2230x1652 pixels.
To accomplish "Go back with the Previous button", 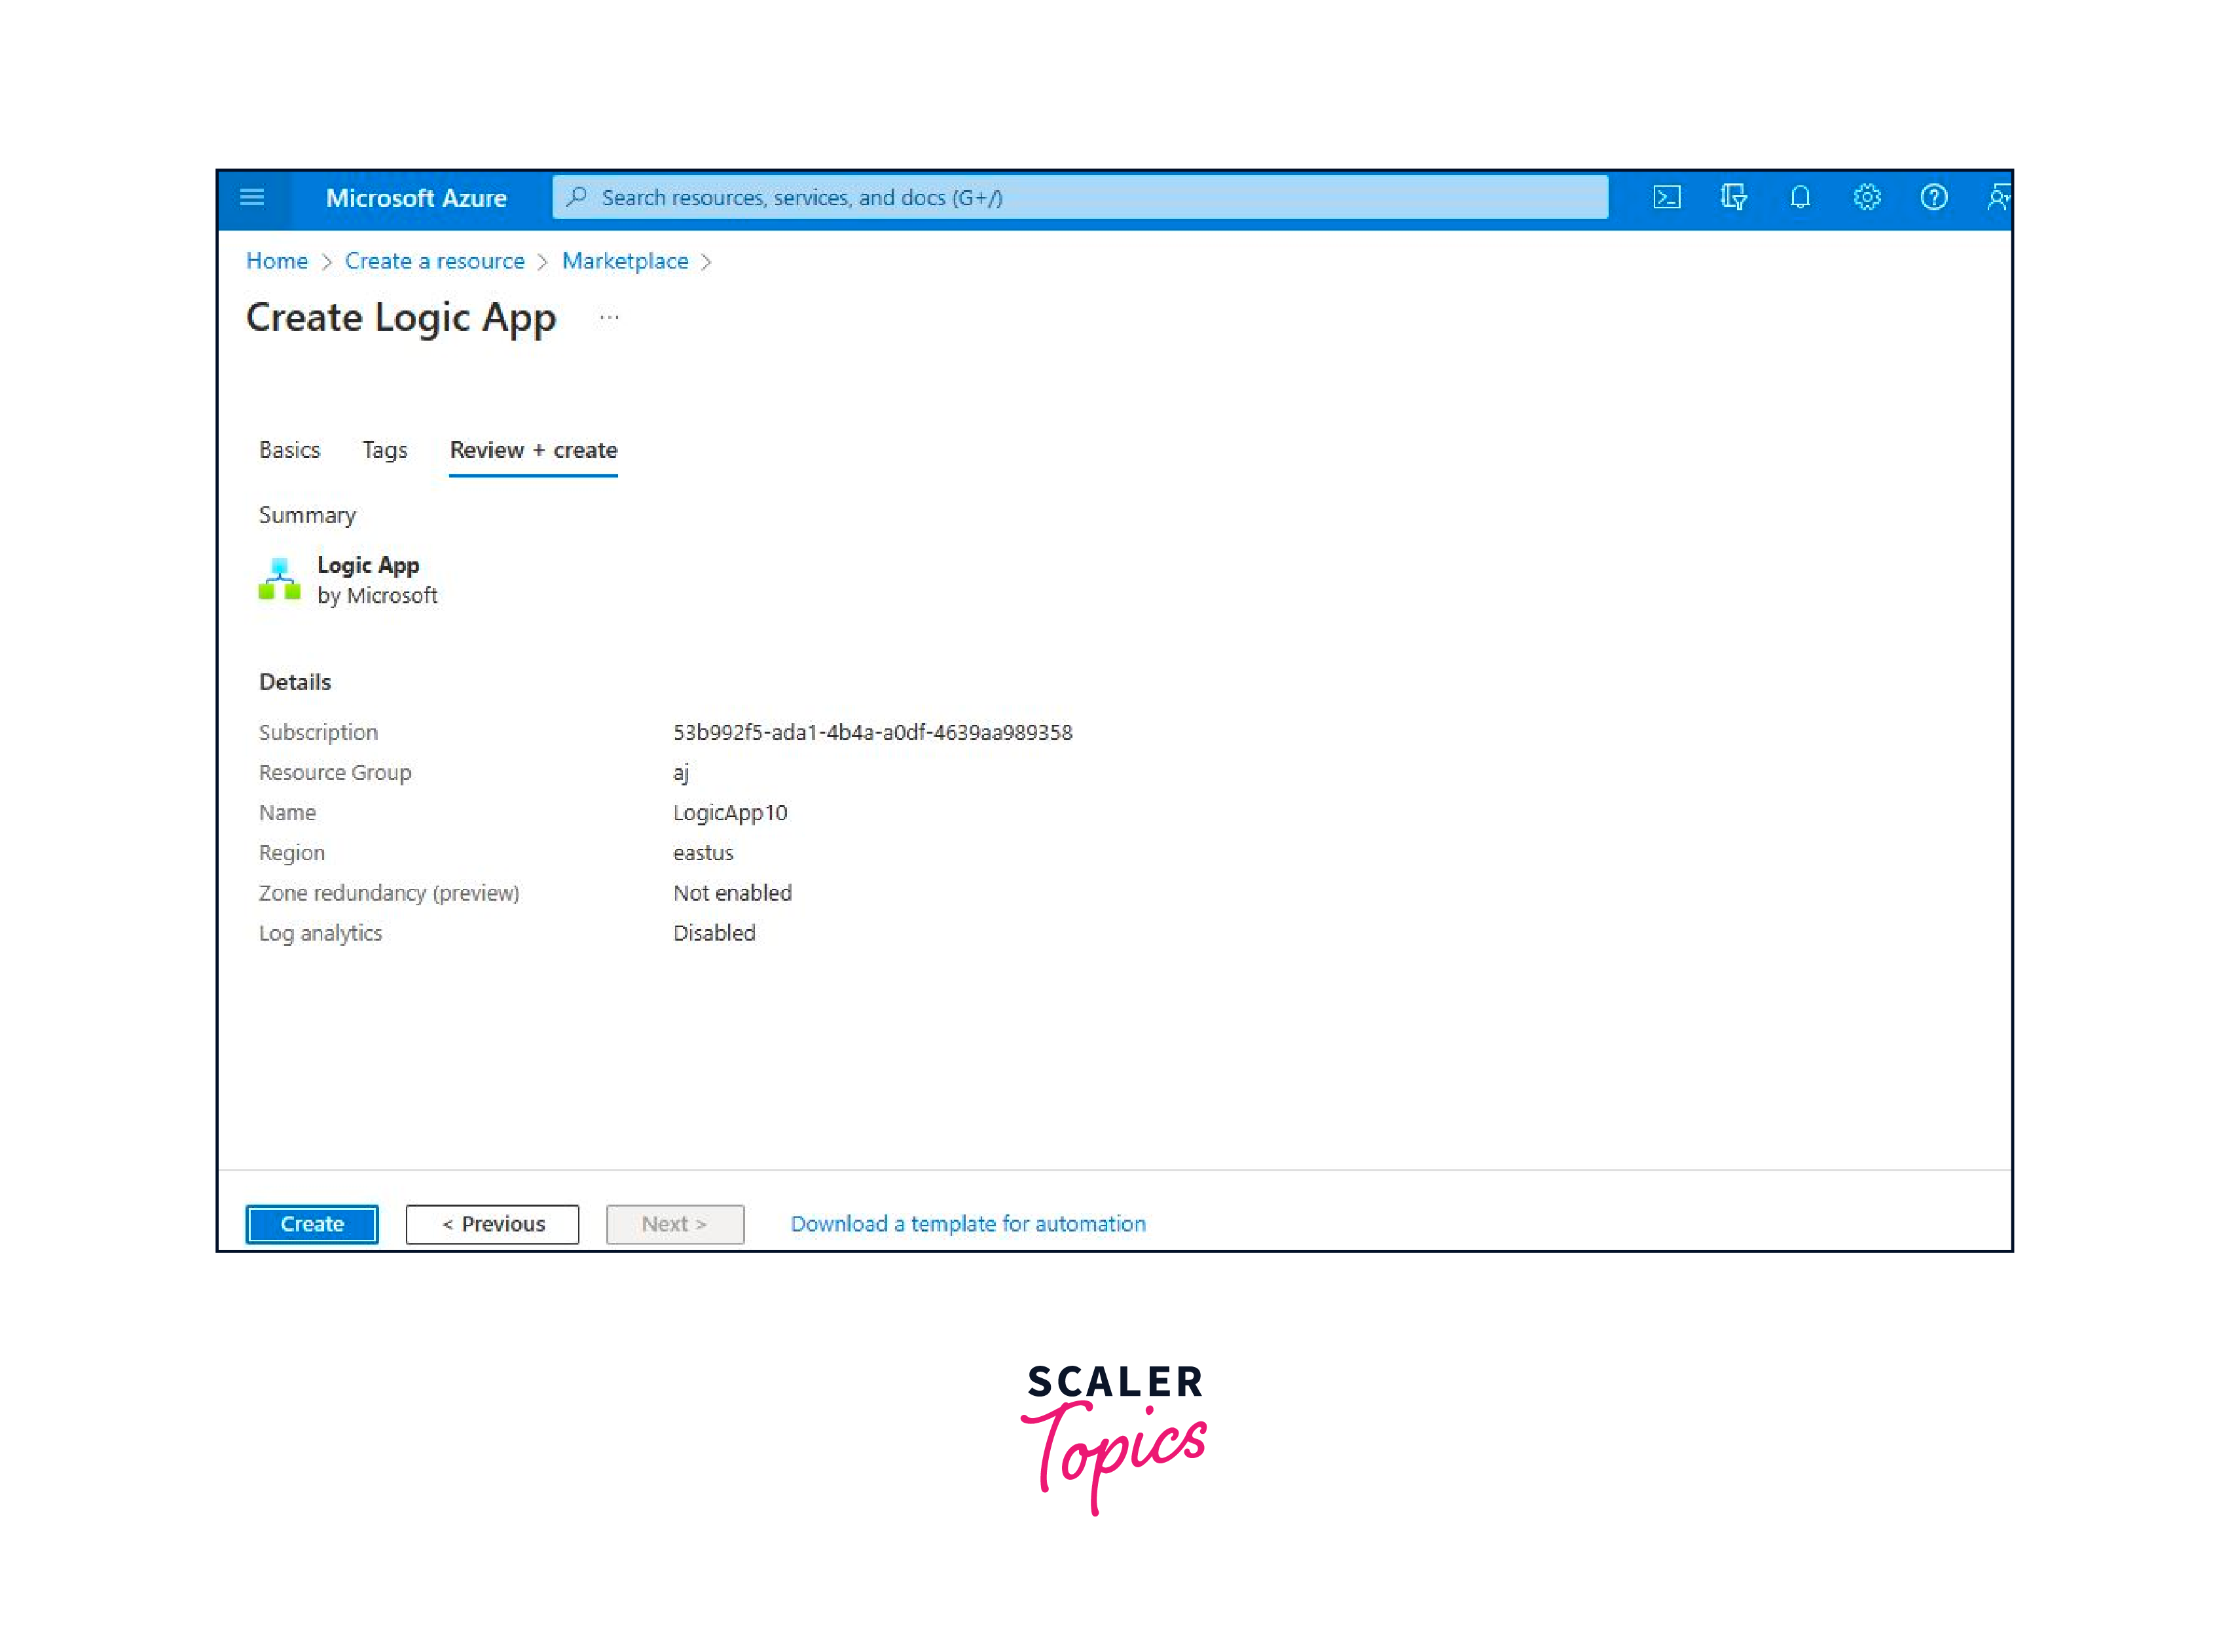I will tap(492, 1224).
